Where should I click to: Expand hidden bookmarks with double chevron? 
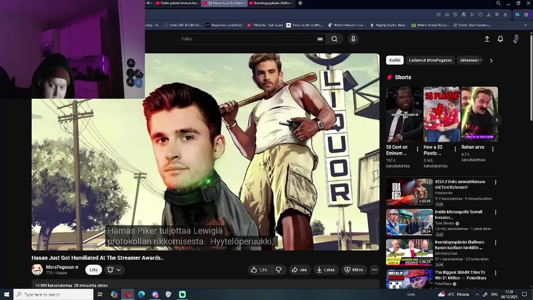[525, 25]
